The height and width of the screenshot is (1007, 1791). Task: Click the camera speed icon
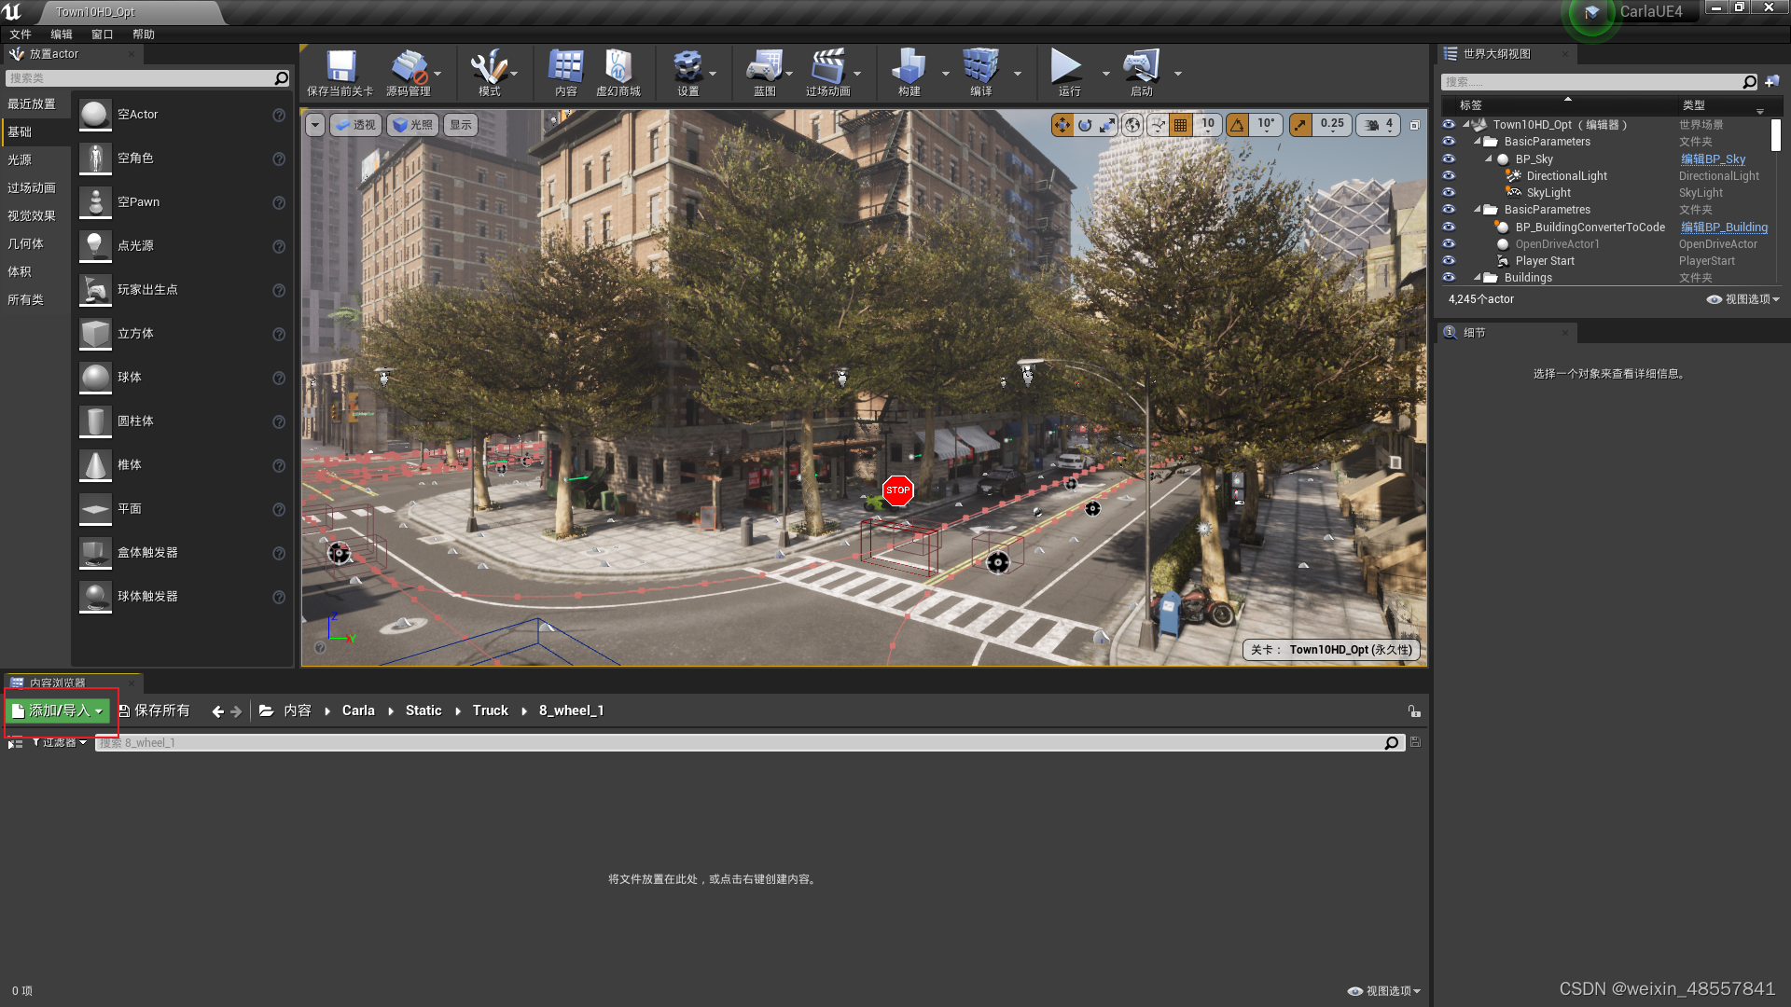pyautogui.click(x=1372, y=125)
